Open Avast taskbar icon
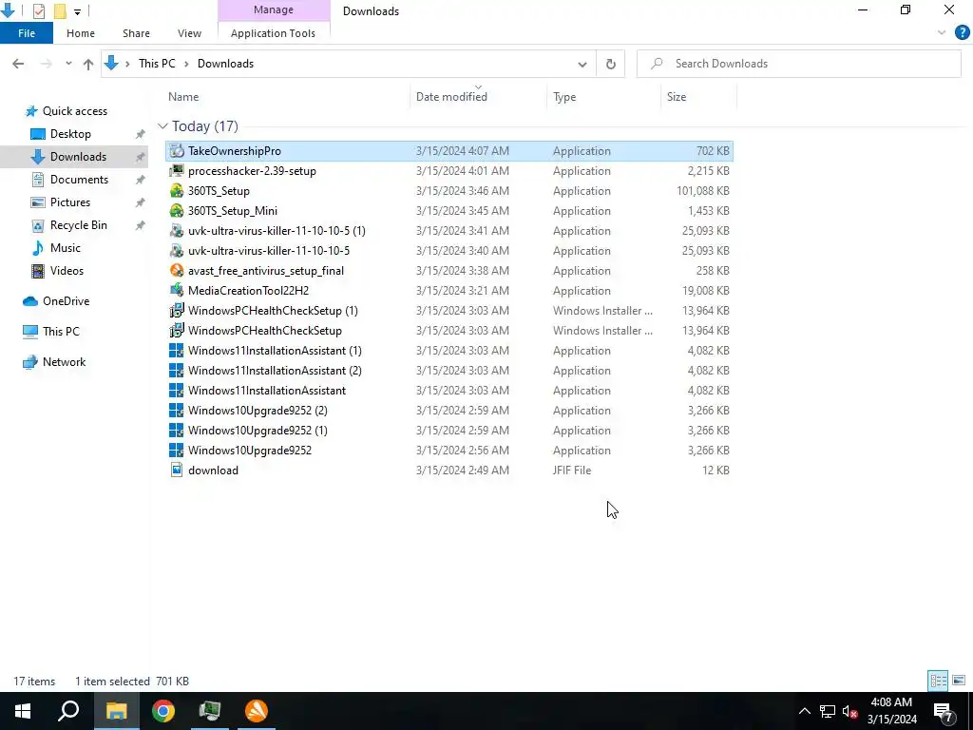 coord(257,711)
